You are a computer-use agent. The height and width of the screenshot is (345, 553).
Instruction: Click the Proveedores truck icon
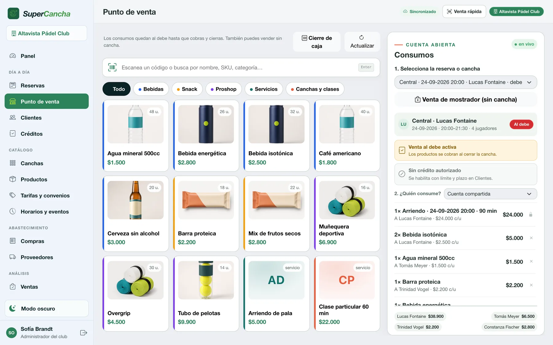click(x=13, y=257)
